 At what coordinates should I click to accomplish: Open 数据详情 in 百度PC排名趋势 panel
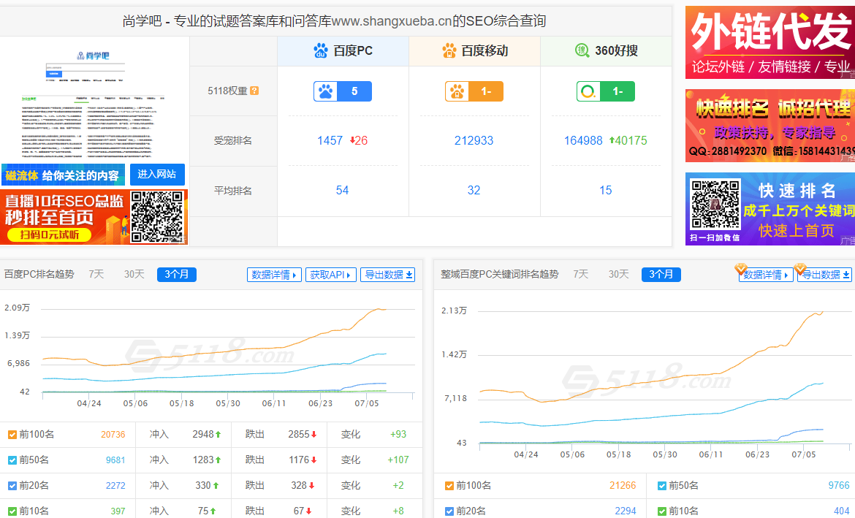pyautogui.click(x=274, y=275)
